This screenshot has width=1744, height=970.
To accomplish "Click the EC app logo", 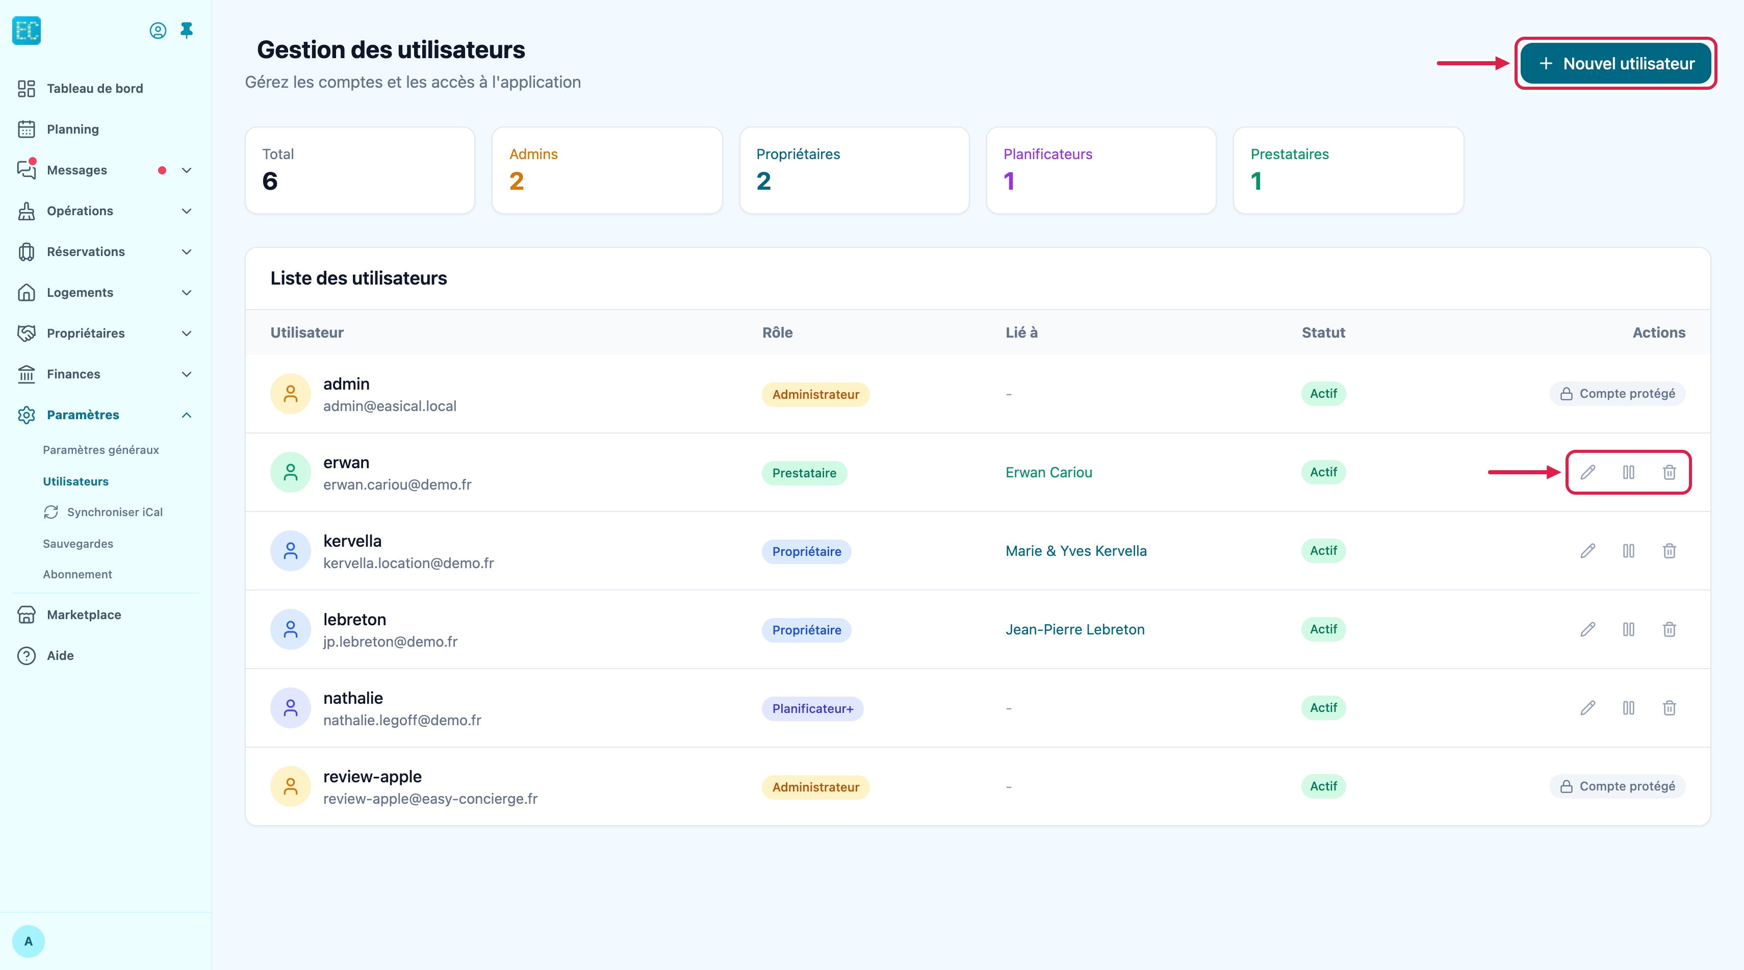I will [27, 31].
